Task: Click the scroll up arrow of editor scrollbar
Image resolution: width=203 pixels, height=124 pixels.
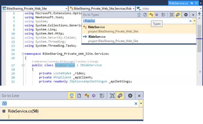Action: [x=199, y=18]
